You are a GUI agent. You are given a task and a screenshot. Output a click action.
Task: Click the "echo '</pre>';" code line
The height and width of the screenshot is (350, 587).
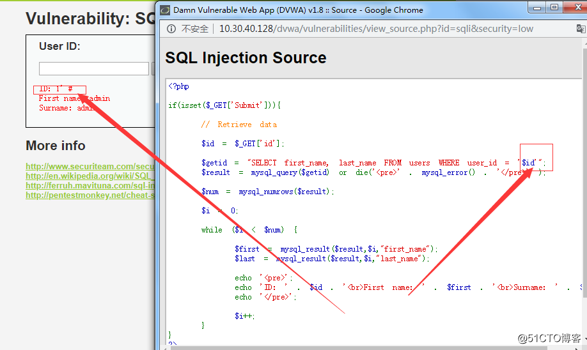(265, 297)
